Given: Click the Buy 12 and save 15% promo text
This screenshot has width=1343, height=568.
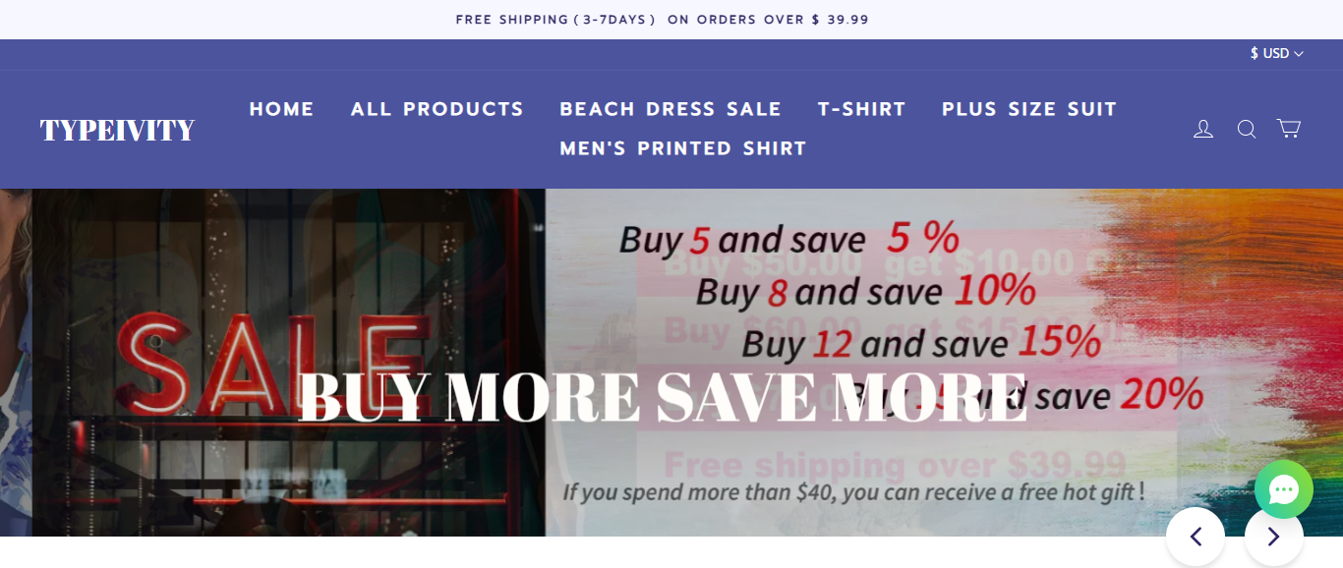Looking at the screenshot, I should [921, 343].
